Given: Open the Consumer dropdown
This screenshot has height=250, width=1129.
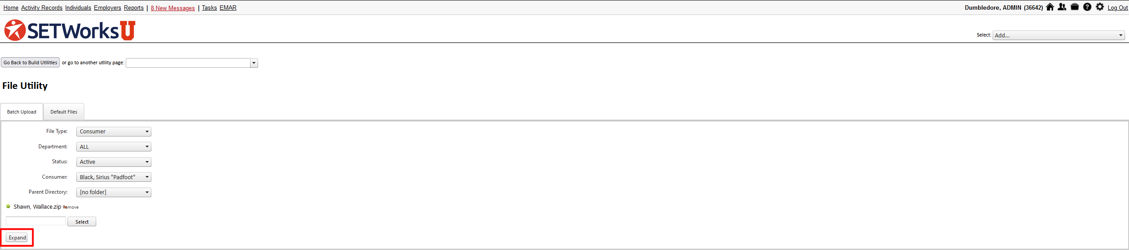Looking at the screenshot, I should point(114,177).
